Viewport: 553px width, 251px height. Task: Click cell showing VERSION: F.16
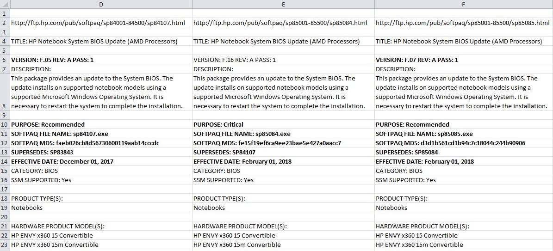click(x=235, y=60)
